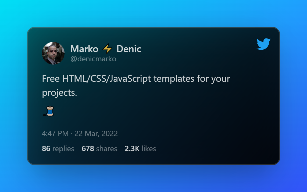This screenshot has height=192, width=307.
Task: Click the "replies" label
Action: coord(63,148)
